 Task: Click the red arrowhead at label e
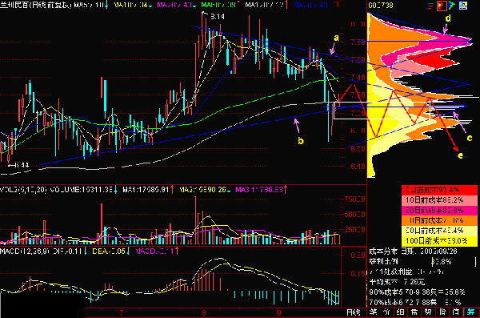pos(455,149)
